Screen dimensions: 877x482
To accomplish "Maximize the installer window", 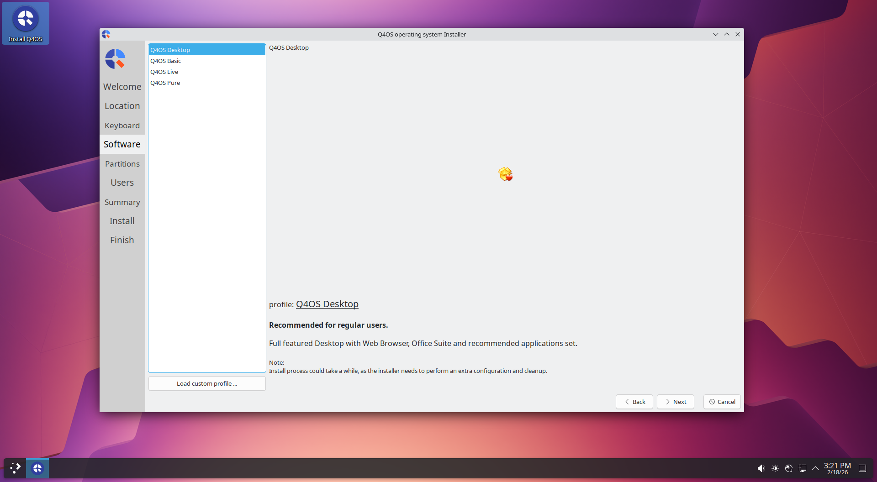I will [x=726, y=34].
